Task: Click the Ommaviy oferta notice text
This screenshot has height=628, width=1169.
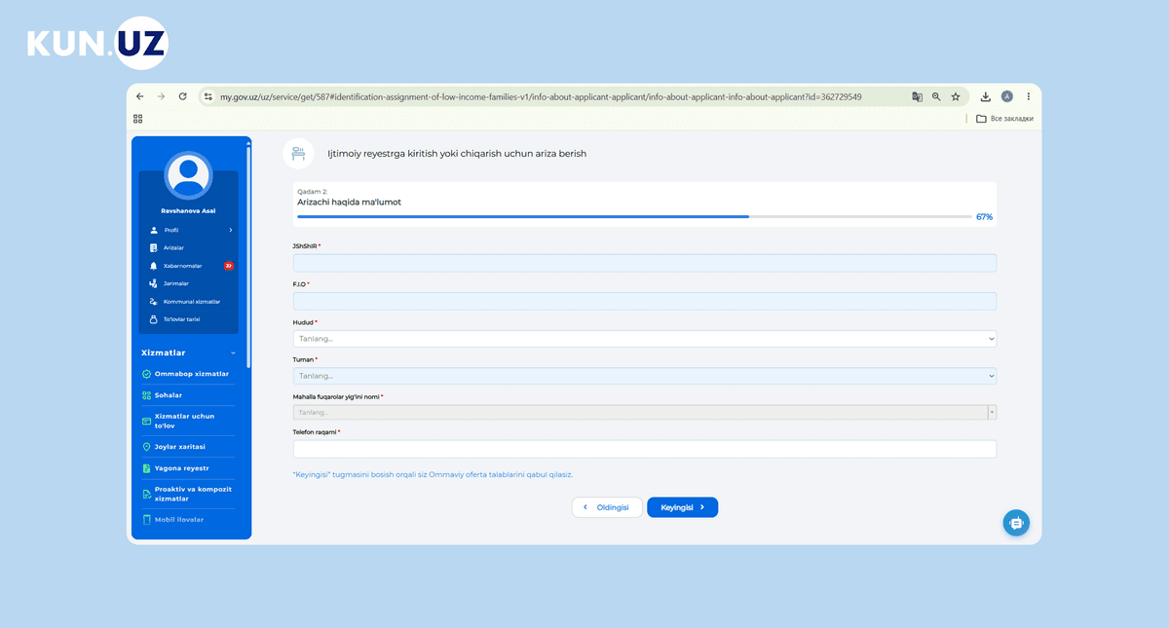Action: [x=434, y=474]
